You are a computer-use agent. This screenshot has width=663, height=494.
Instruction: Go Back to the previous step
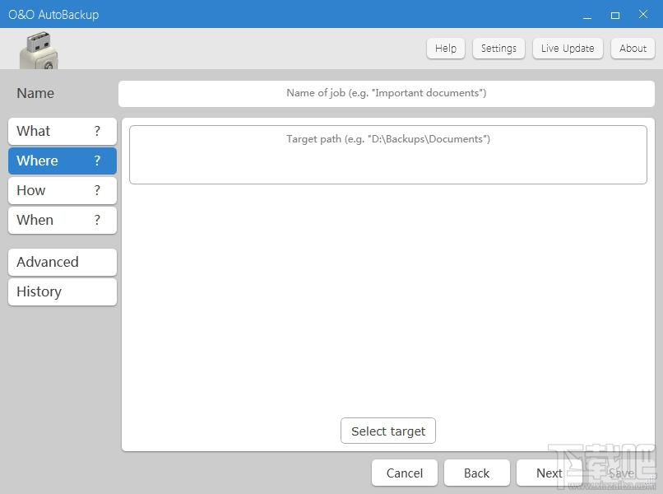476,473
